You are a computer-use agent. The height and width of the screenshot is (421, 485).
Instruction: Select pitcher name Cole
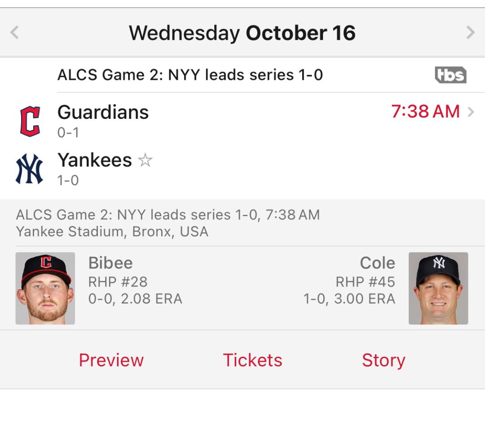point(377,263)
